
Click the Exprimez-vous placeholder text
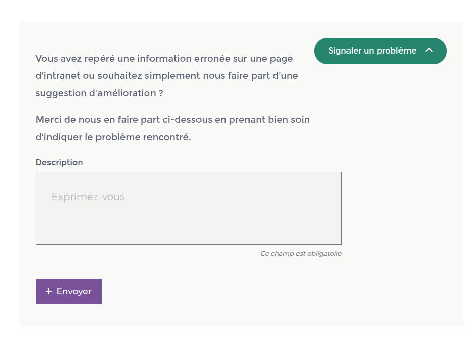[x=88, y=197]
